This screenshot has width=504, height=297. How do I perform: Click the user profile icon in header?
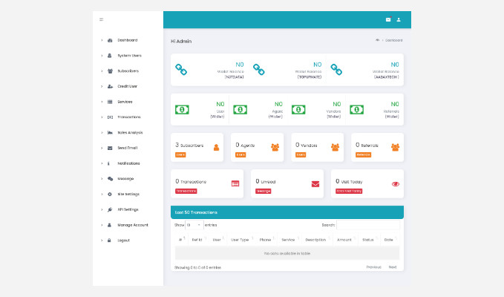[x=399, y=19]
